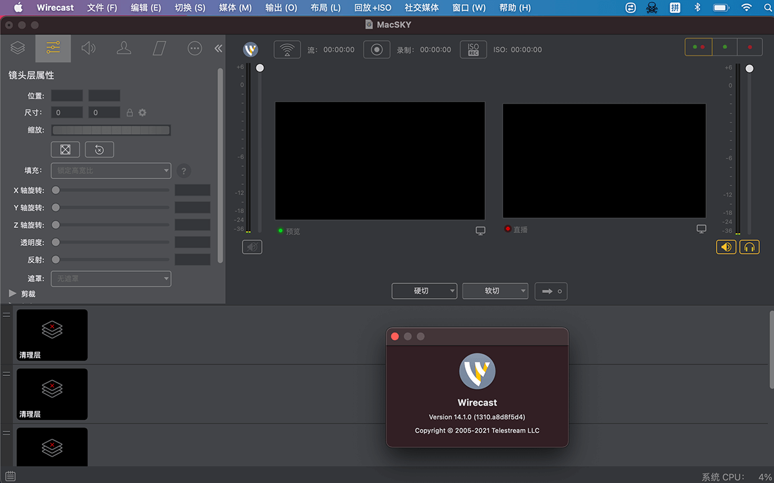The height and width of the screenshot is (483, 774).
Task: Click the Y 轴旋转 slider handle
Action: [56, 207]
